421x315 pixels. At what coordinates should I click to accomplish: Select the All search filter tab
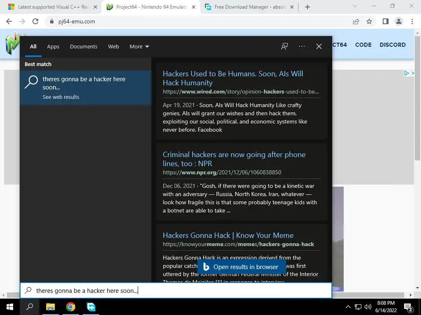[33, 47]
